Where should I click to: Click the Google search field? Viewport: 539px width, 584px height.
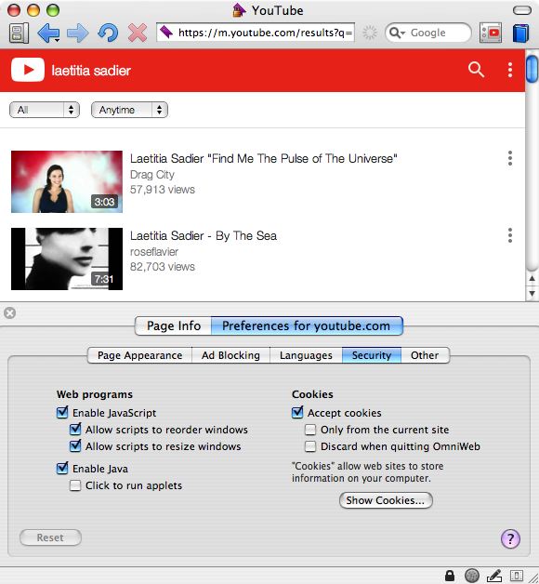point(428,33)
